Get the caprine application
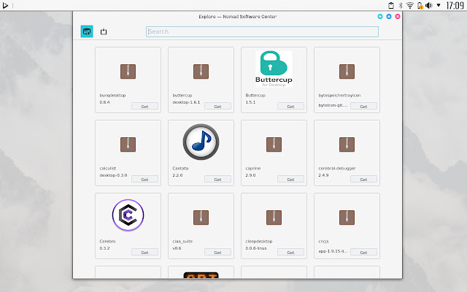Viewport: 467px width, 292px height. tap(290, 179)
